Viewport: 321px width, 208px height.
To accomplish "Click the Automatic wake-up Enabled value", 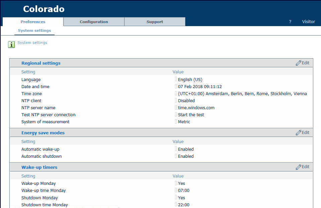I will tap(186, 149).
